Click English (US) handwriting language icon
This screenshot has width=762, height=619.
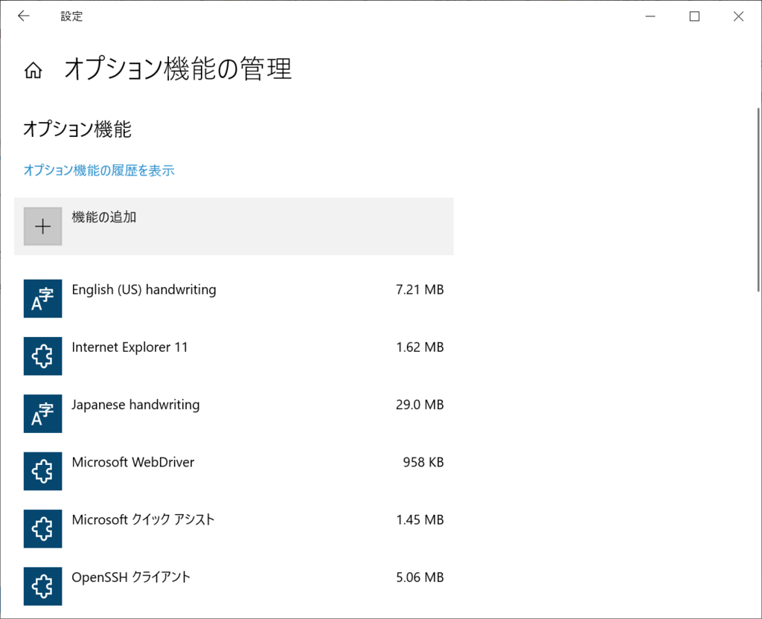coord(42,298)
